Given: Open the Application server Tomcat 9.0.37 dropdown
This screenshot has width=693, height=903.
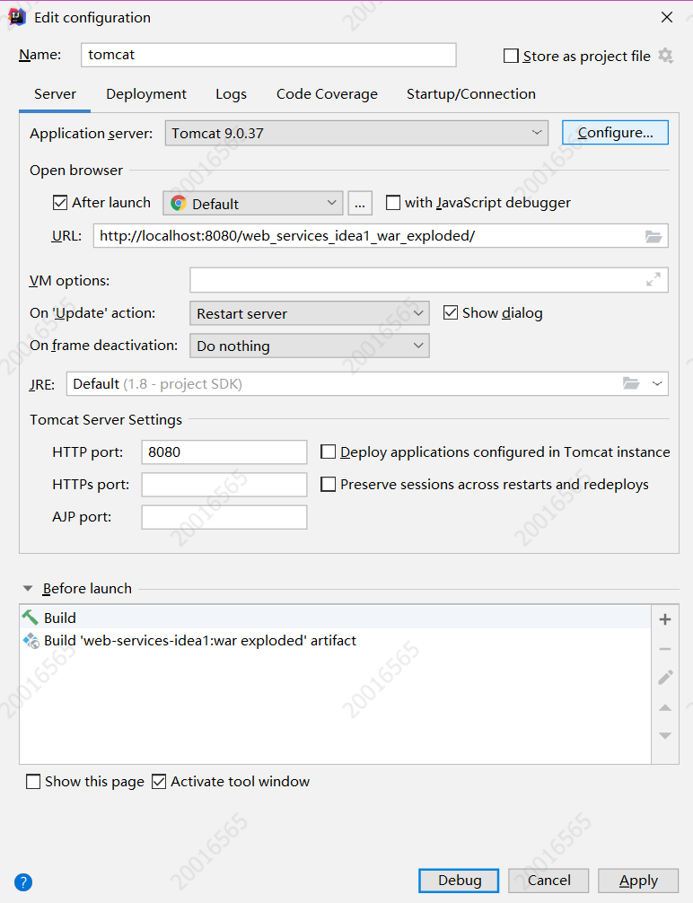Looking at the screenshot, I should point(356,133).
